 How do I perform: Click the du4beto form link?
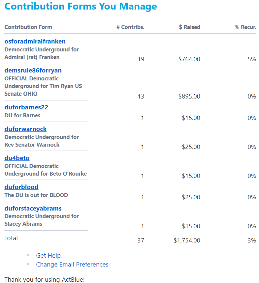tap(17, 158)
